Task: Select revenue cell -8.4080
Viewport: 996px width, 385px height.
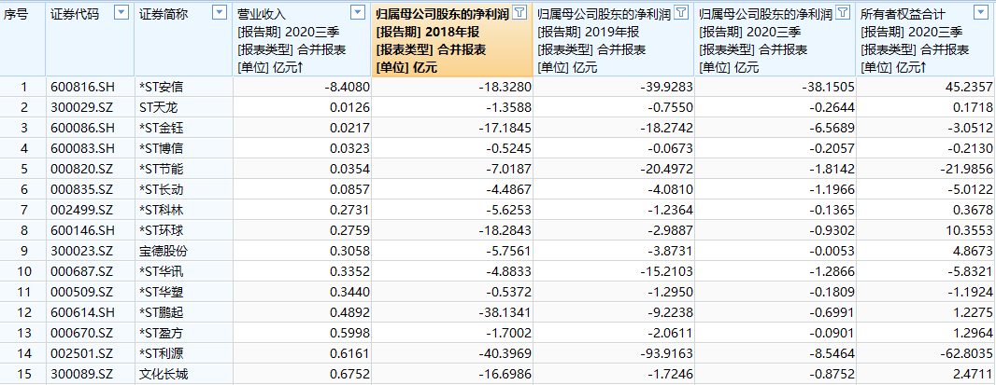Action: (303, 88)
